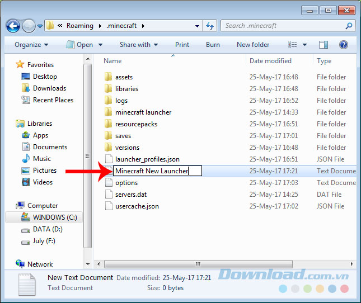Open the July (F:) drive

[44, 241]
